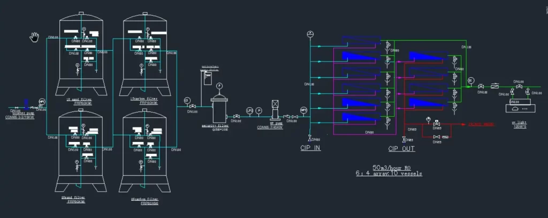Select the LPS pressure switch symbol
The width and height of the screenshot is (548, 218).
(249, 110)
